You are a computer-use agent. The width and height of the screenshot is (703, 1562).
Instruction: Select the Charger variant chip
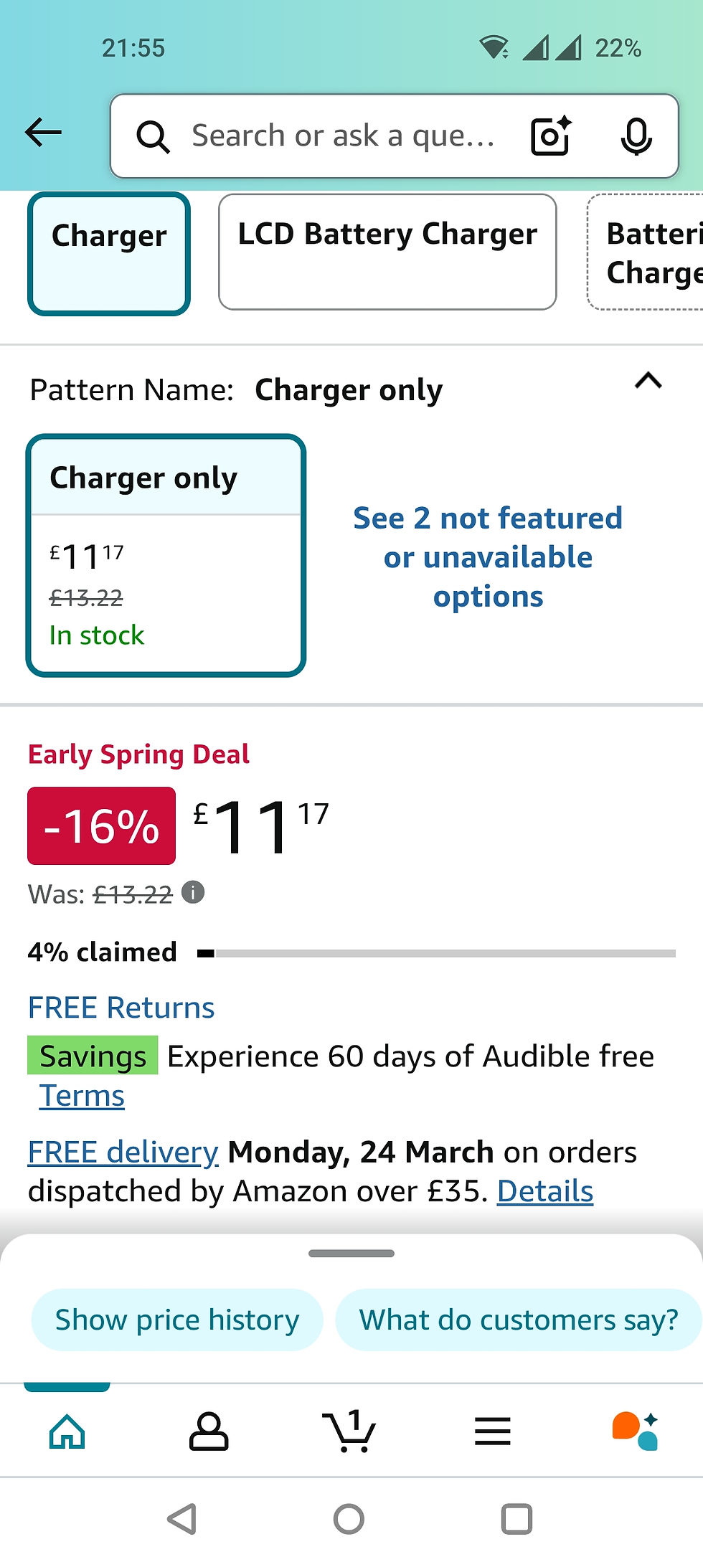point(108,252)
